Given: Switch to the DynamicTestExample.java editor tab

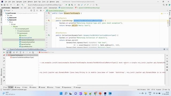Looking at the screenshot, I should tap(56, 11).
